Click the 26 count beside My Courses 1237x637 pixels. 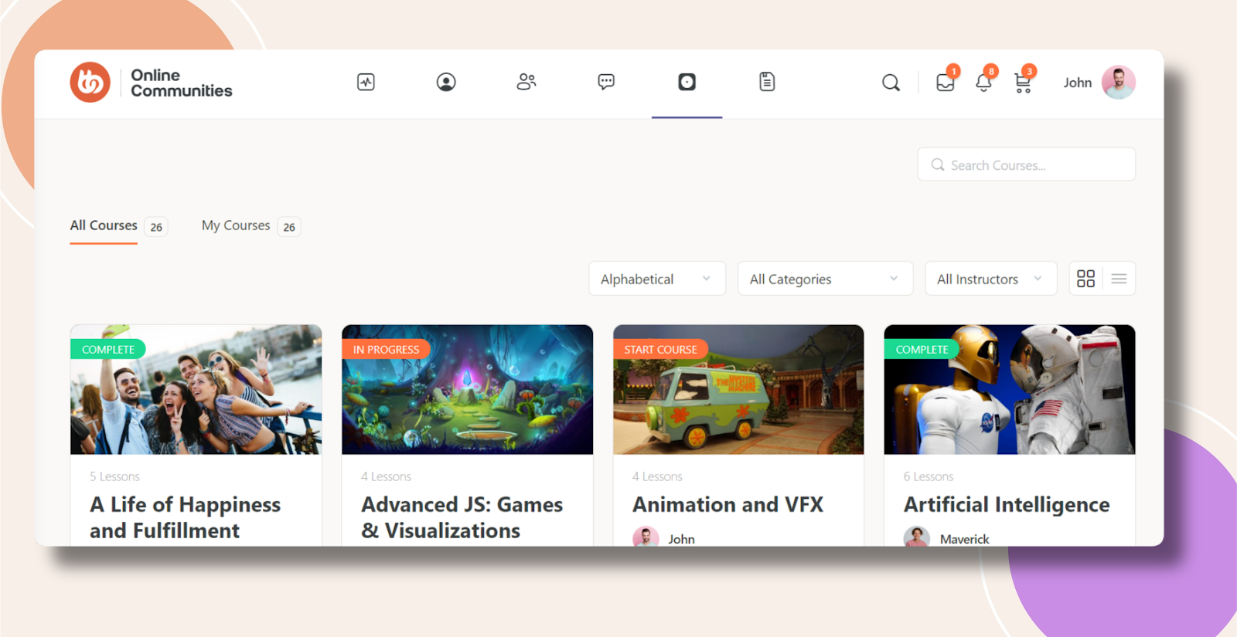click(x=289, y=227)
